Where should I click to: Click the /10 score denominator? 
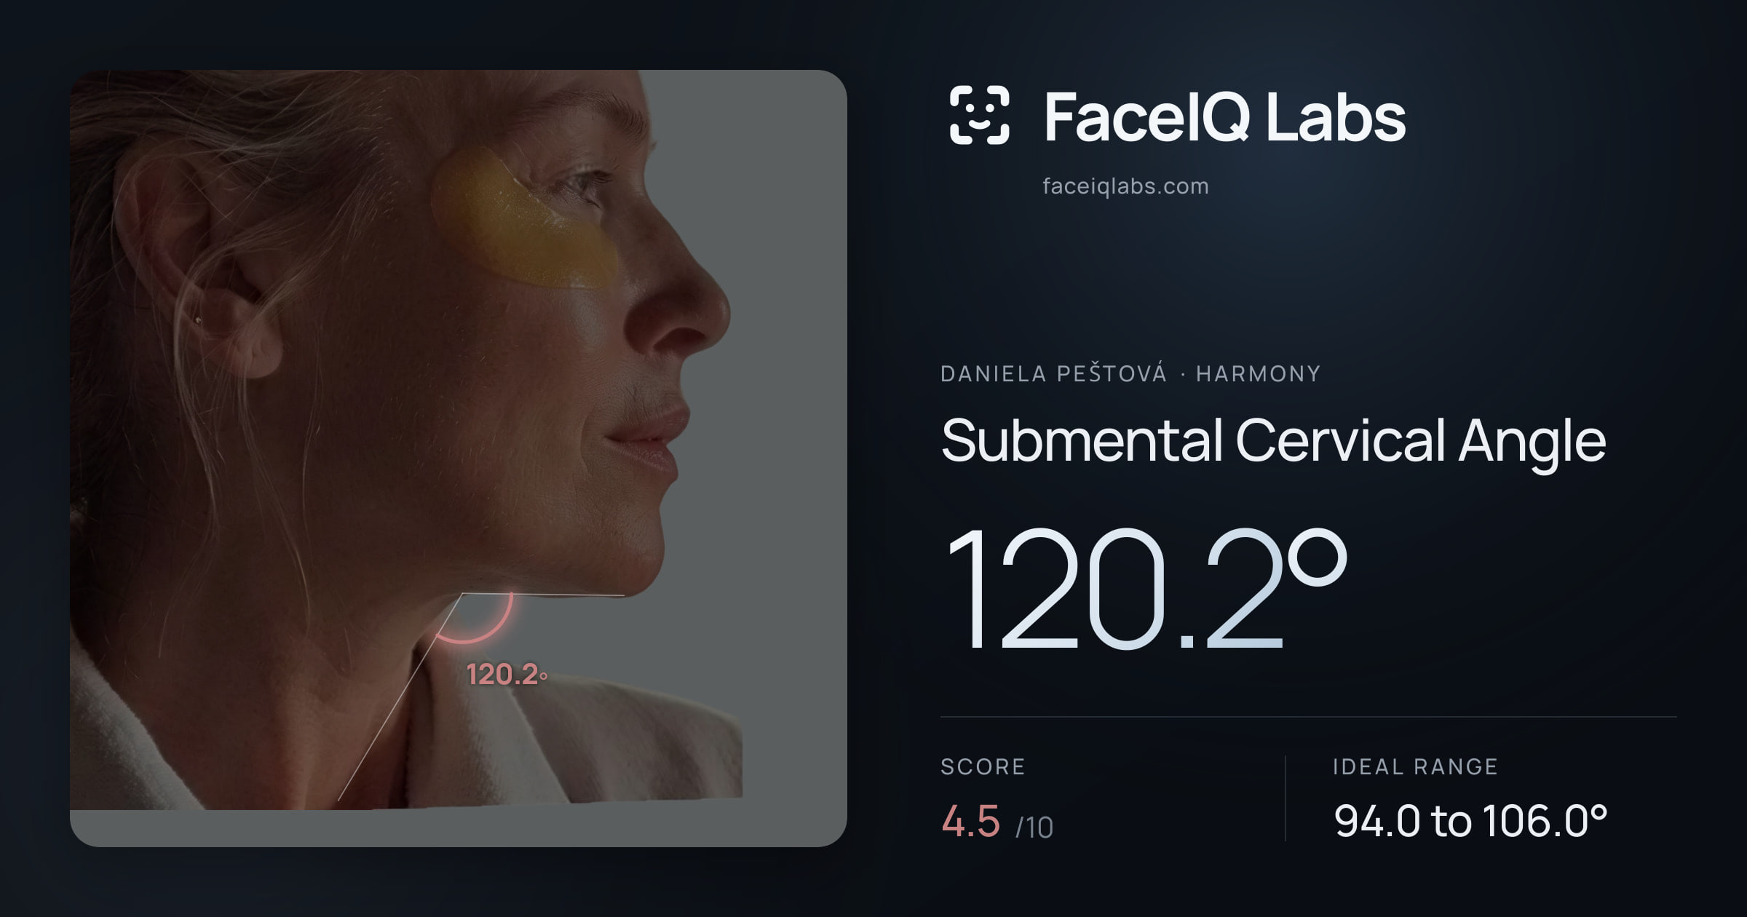tap(1034, 827)
